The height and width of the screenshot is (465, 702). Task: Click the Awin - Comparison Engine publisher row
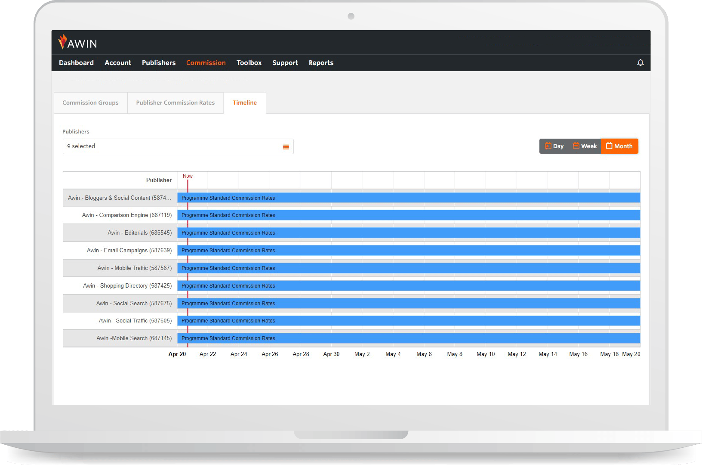coord(126,215)
